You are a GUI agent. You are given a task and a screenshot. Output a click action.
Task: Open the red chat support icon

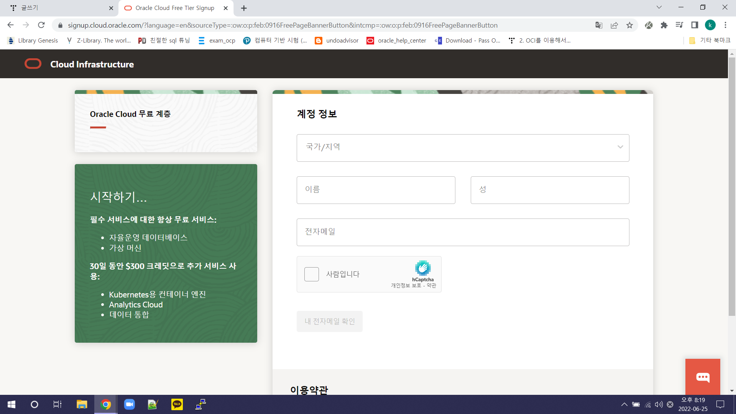pyautogui.click(x=702, y=377)
